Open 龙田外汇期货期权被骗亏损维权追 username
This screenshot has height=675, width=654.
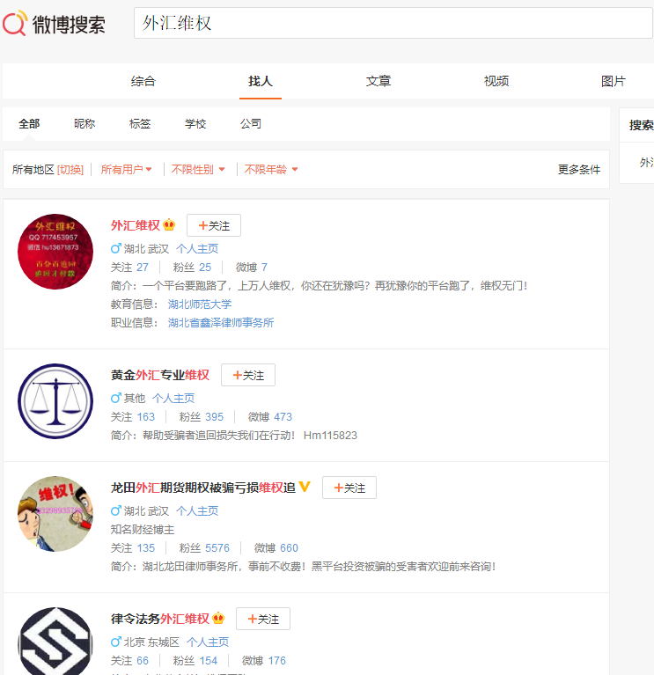[203, 488]
